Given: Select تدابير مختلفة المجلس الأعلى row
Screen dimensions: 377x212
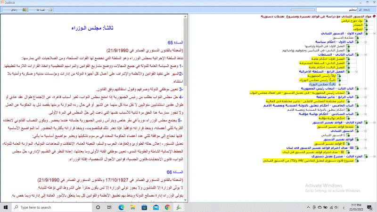Looking at the screenshot, I should click(305, 101).
